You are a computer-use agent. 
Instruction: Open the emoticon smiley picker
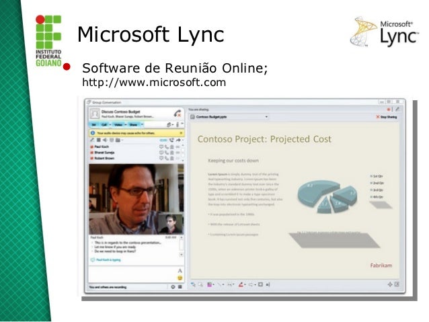click(x=180, y=278)
